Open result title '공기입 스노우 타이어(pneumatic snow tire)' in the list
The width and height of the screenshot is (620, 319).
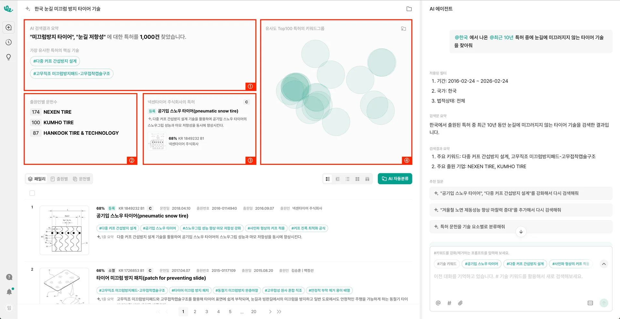[142, 216]
